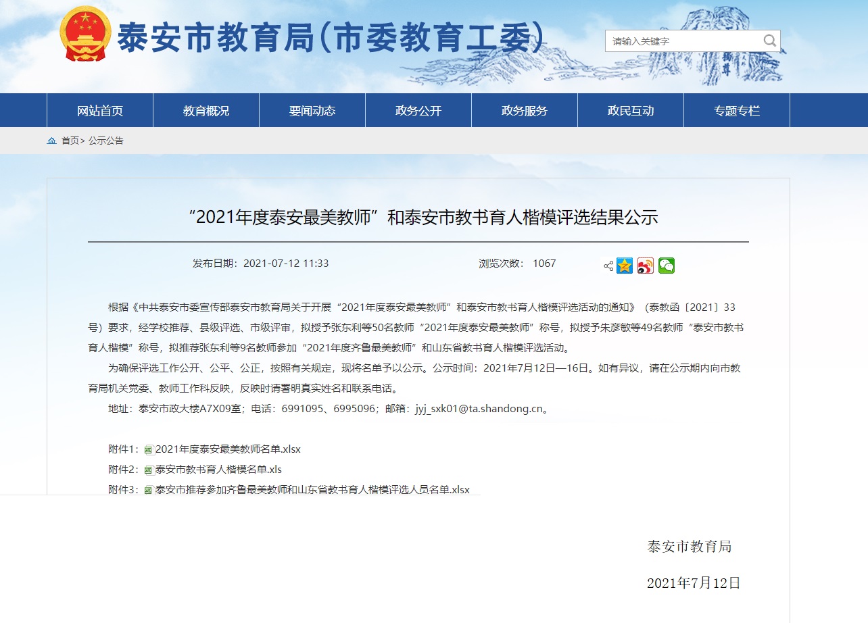Open the Excel icon beside 附件1

[x=149, y=449]
